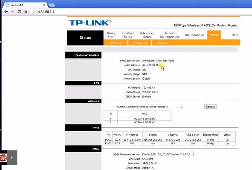Open the Advanced Setup menu
252x170 pixels.
147,35
